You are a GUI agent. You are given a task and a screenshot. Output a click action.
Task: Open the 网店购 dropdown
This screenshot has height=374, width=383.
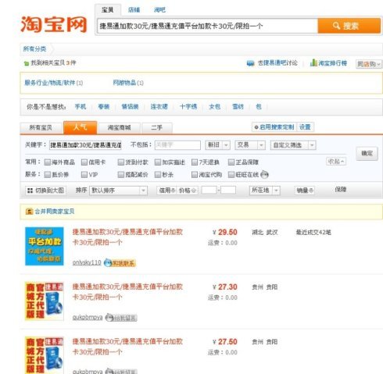[368, 64]
